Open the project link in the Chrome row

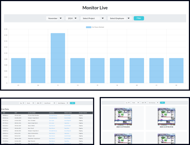click(67, 115)
